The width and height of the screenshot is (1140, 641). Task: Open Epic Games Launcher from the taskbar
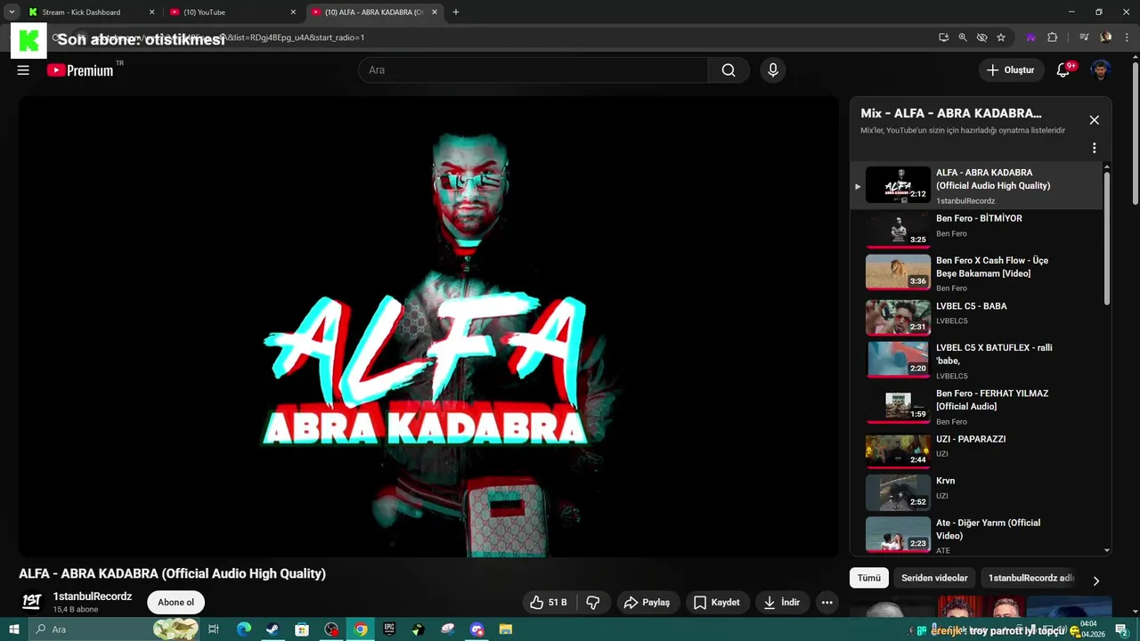tap(389, 629)
